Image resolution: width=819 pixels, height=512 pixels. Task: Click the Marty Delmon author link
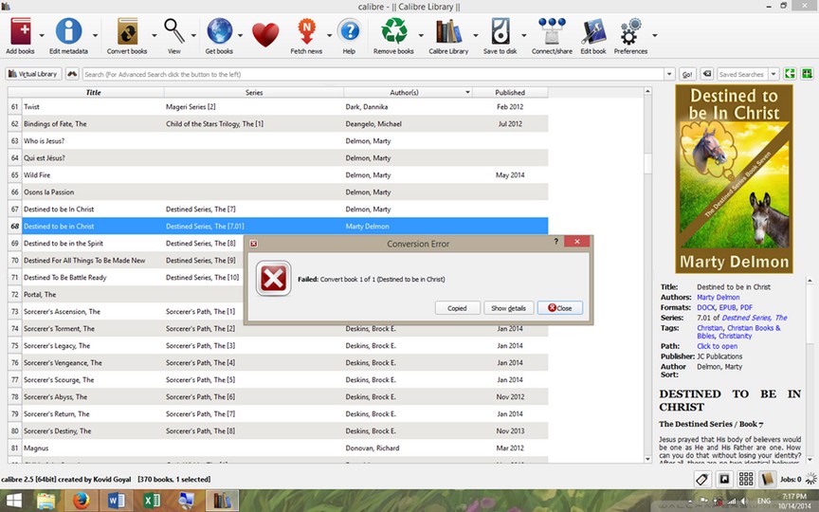pyautogui.click(x=718, y=298)
